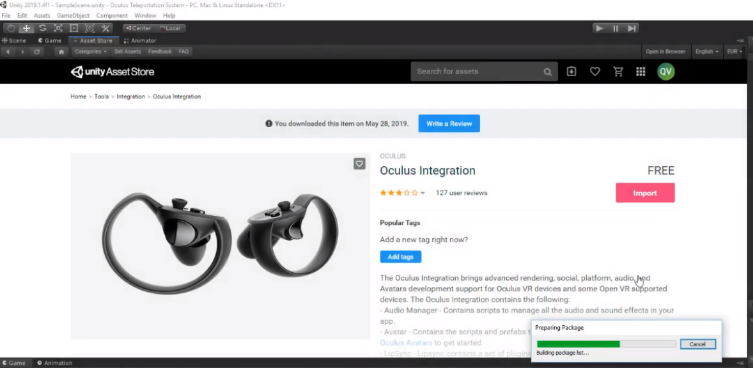Toggle pivot mode Center button
Image resolution: width=753 pixels, height=368 pixels.
(x=138, y=28)
